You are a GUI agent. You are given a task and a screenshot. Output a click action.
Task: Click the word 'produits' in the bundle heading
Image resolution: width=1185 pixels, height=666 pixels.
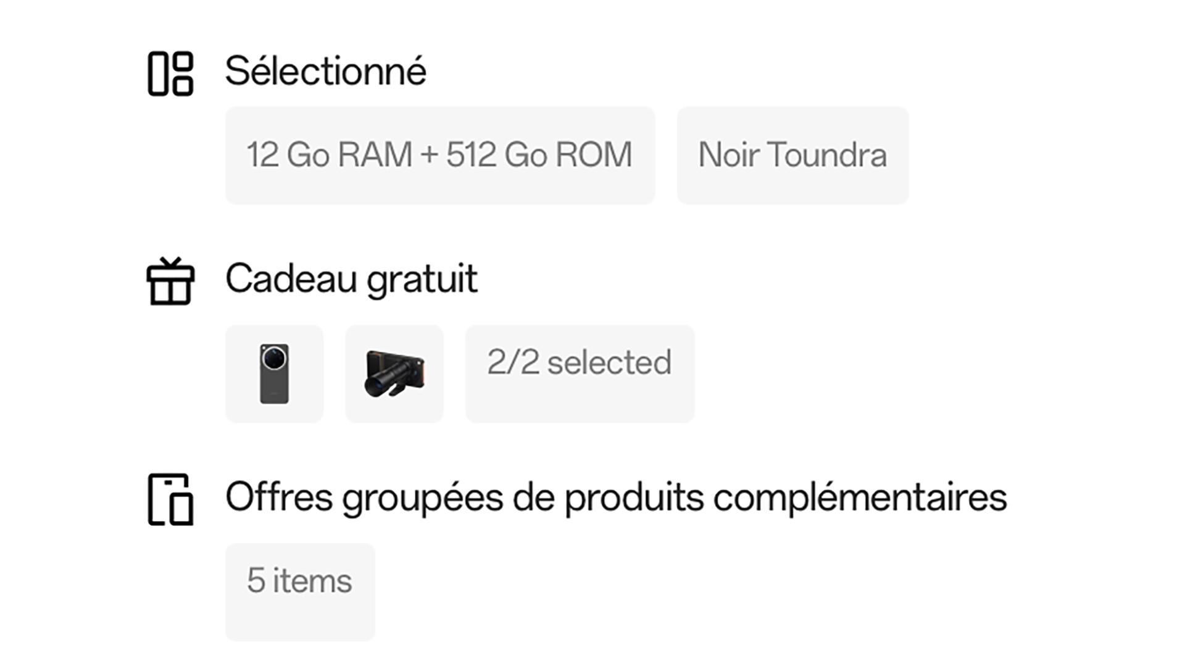tap(634, 497)
